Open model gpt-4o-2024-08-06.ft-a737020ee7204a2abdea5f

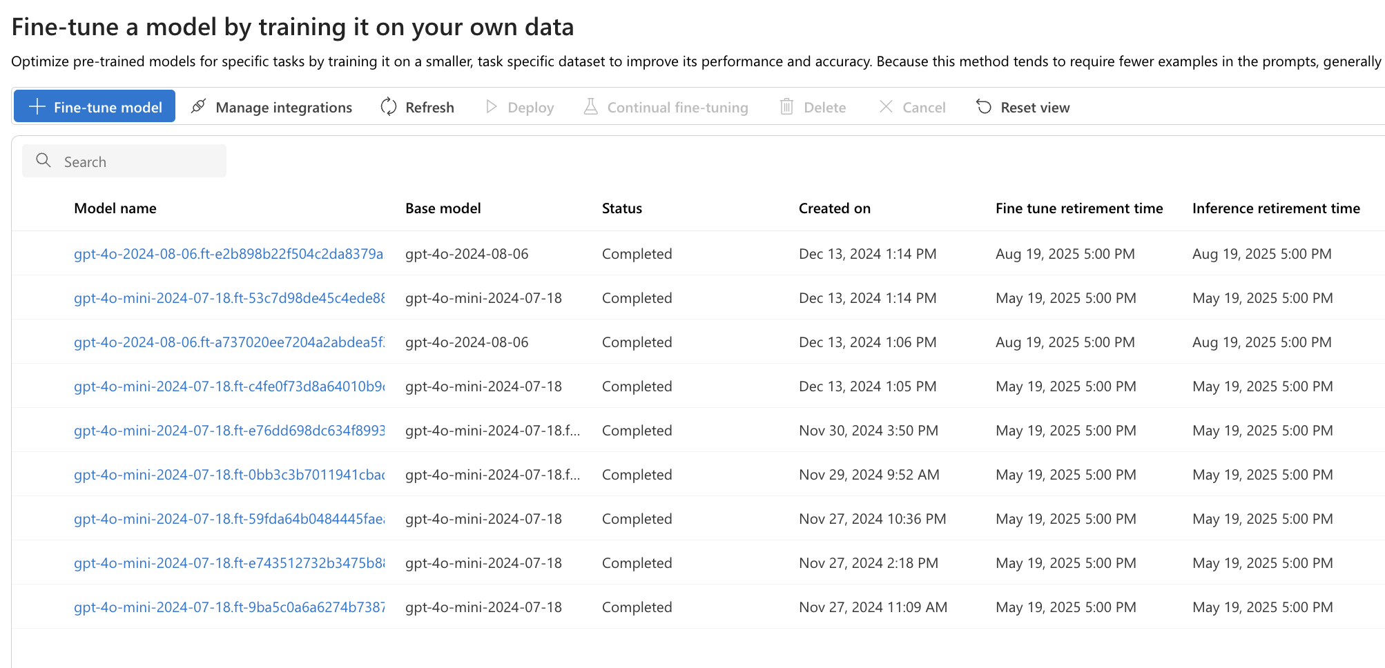[229, 342]
